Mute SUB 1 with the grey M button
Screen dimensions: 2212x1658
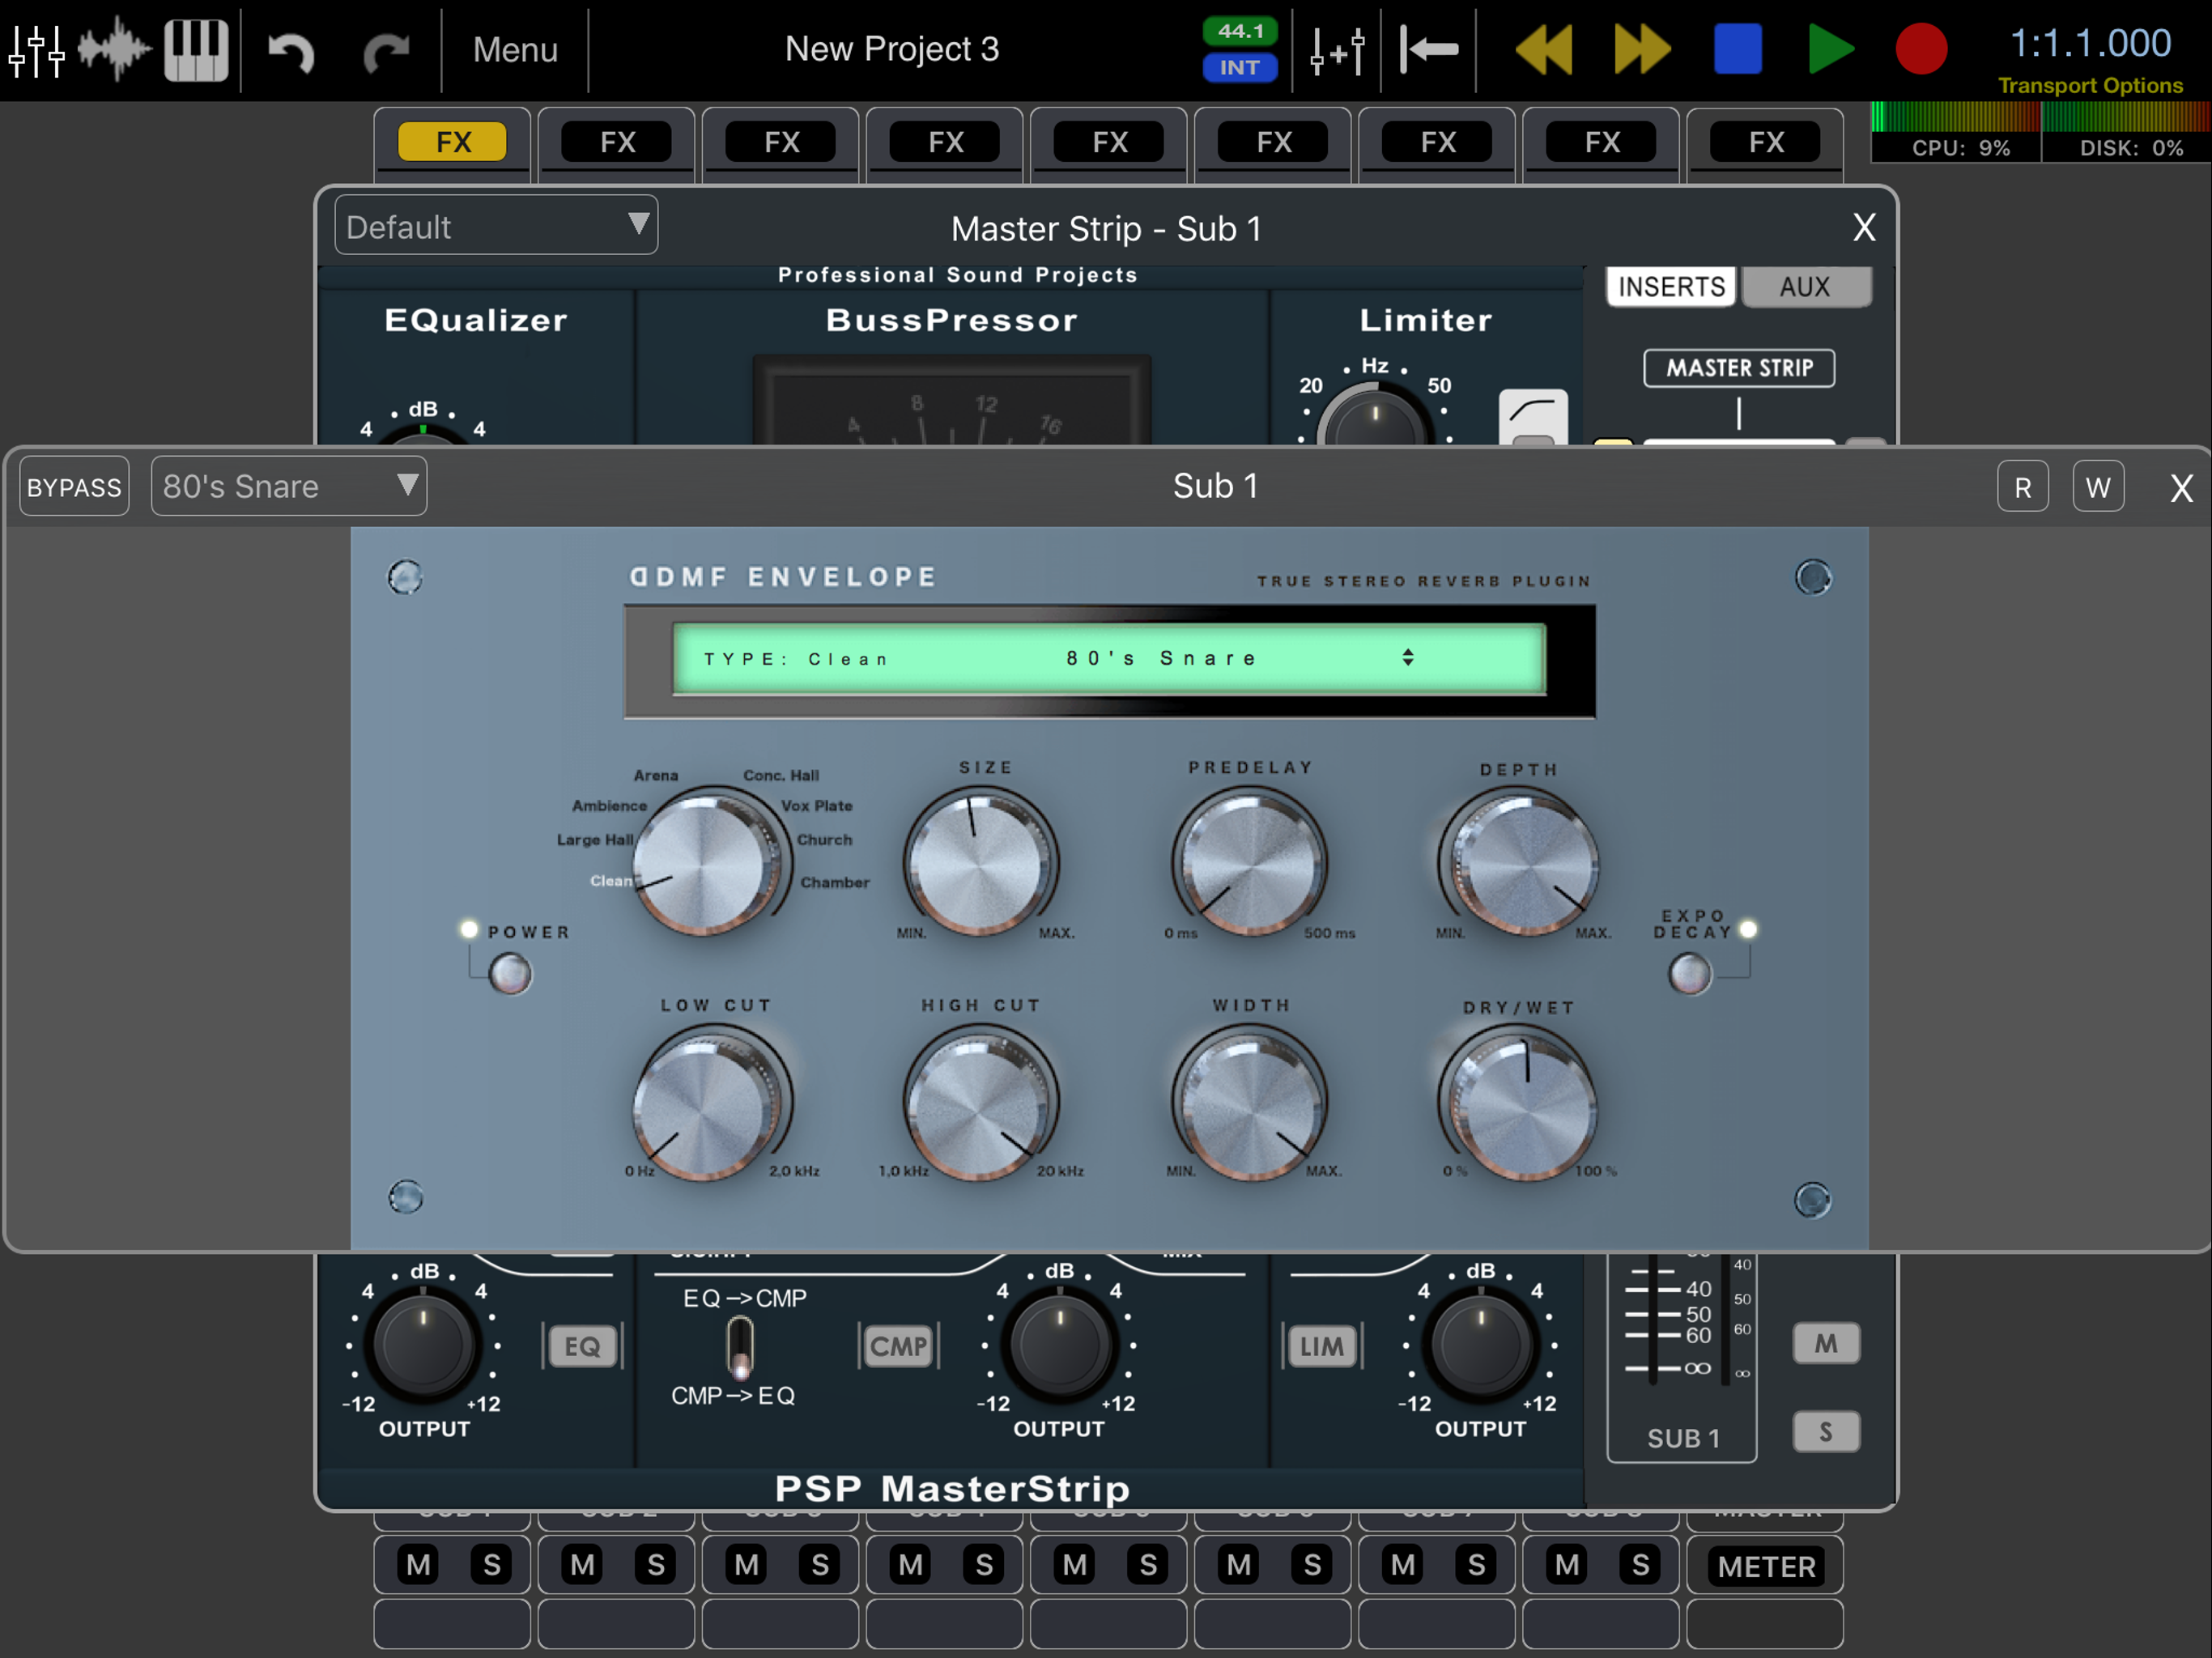point(1826,1343)
